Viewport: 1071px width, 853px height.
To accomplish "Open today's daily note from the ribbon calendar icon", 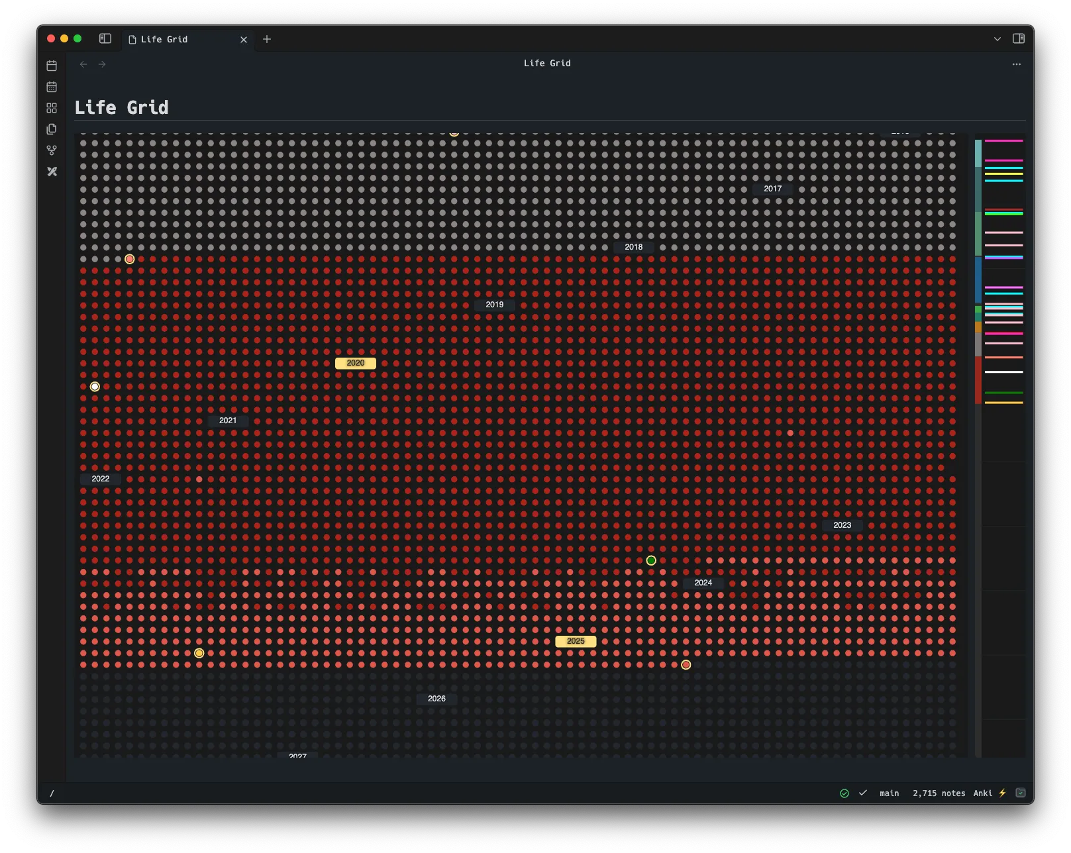I will click(x=51, y=65).
